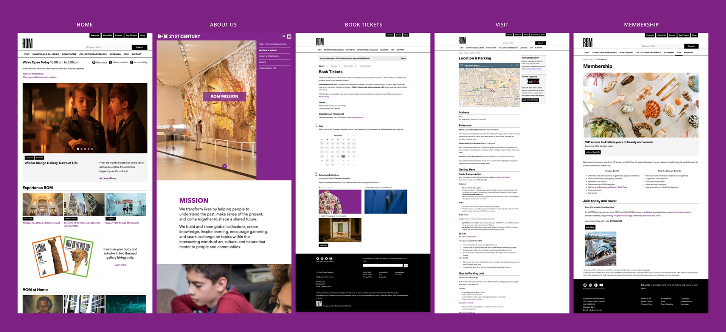Image resolution: width=726 pixels, height=332 pixels.
Task: Open EXHIBITIONS & GALLERIES on Home page nav
Action: click(x=46, y=54)
